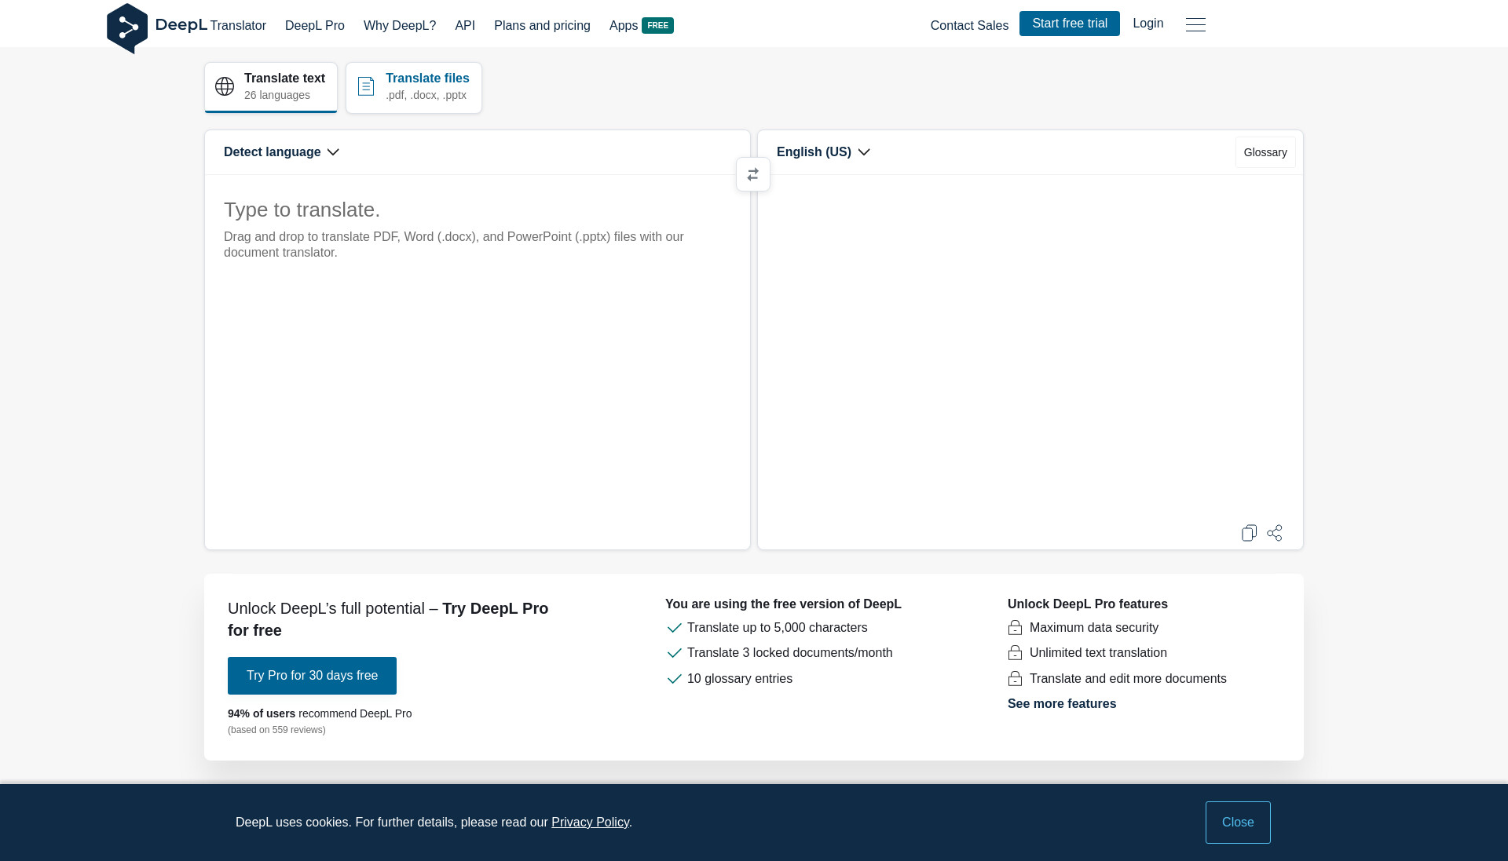Copy translation to clipboard
The image size is (1508, 861).
1249,533
